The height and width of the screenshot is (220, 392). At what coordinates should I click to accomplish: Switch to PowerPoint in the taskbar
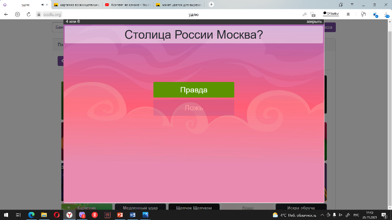(x=120, y=215)
